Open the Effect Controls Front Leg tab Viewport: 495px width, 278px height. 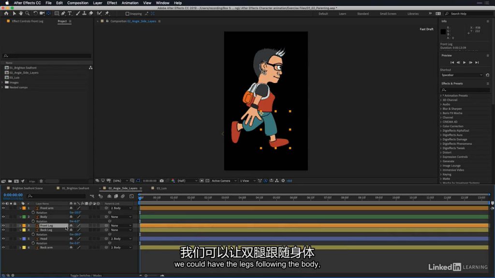pos(28,21)
